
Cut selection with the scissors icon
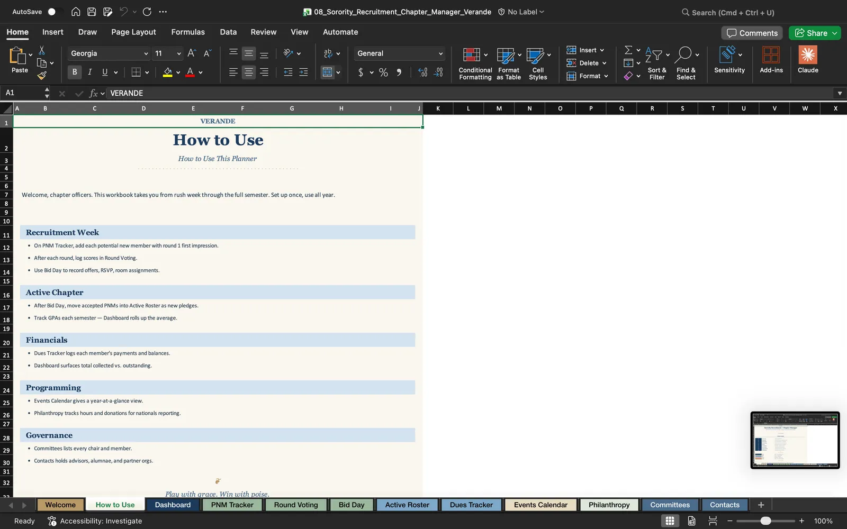(x=42, y=50)
